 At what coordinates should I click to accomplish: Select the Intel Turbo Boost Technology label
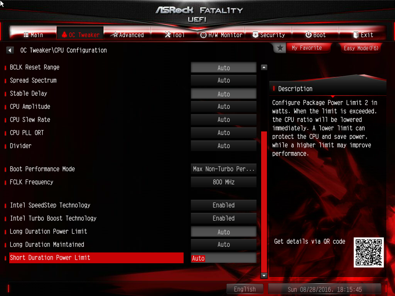[x=53, y=218]
